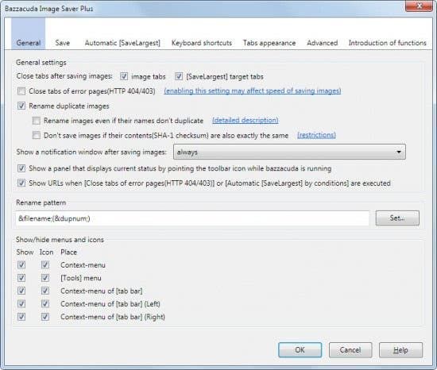Open the restrictions link

tap(316, 135)
